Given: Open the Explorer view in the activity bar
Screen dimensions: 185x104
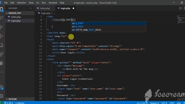Looking at the screenshot, I should point(1,9).
